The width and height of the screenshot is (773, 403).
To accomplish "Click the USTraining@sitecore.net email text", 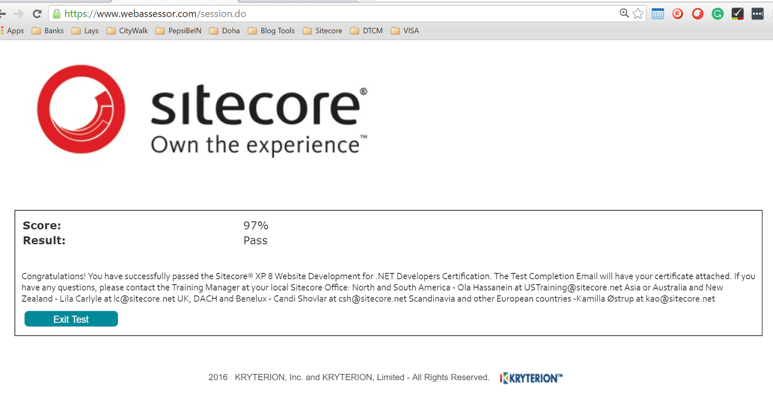I will 573,288.
